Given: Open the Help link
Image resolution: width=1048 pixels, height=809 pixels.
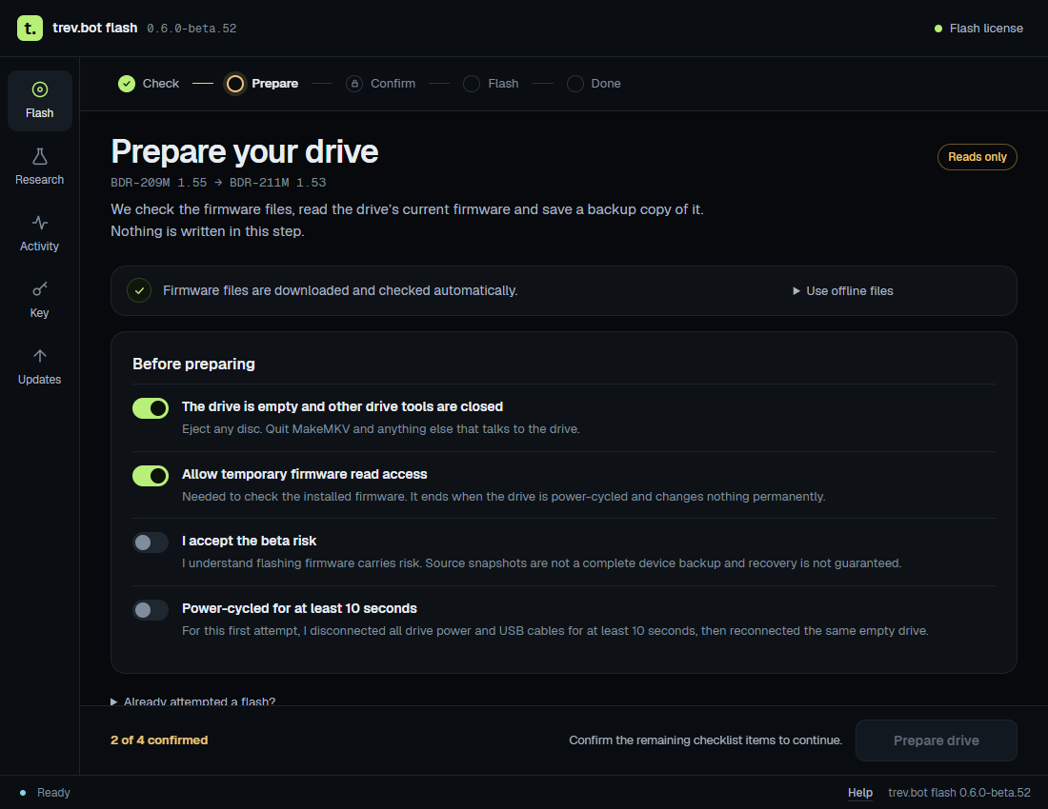Looking at the screenshot, I should pyautogui.click(x=860, y=792).
